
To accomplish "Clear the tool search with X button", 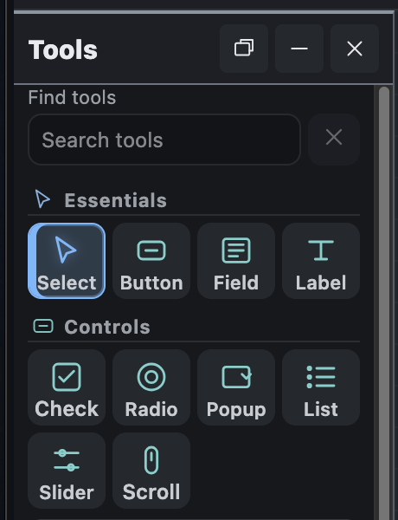I will click(334, 140).
